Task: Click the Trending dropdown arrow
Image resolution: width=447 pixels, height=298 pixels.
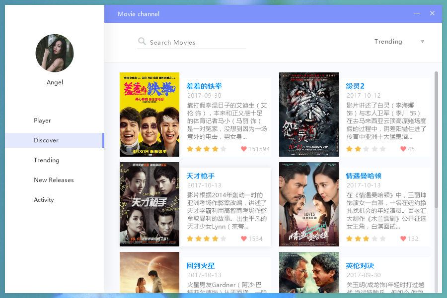Action: pos(423,42)
